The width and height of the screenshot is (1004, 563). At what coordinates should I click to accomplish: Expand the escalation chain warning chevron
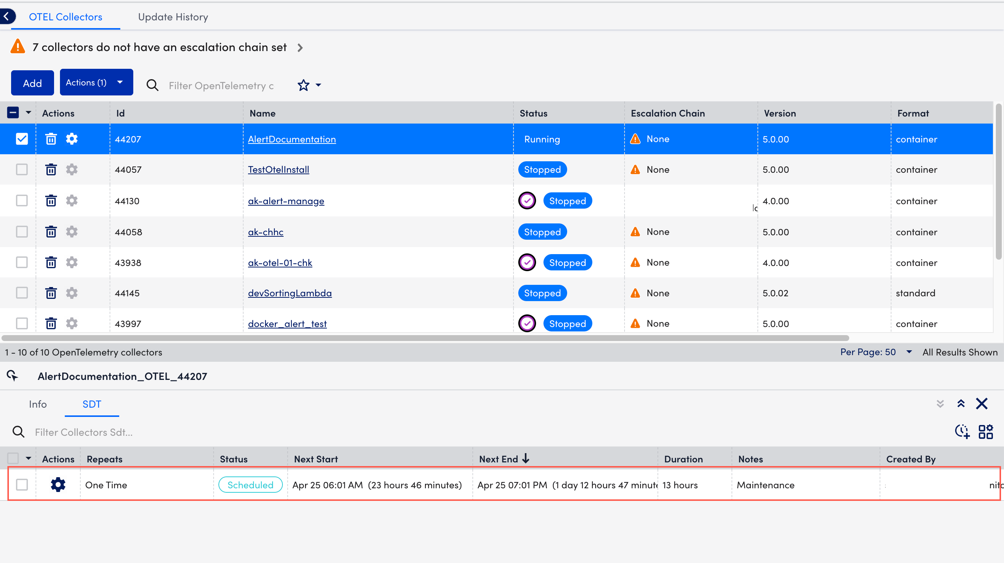click(x=300, y=47)
